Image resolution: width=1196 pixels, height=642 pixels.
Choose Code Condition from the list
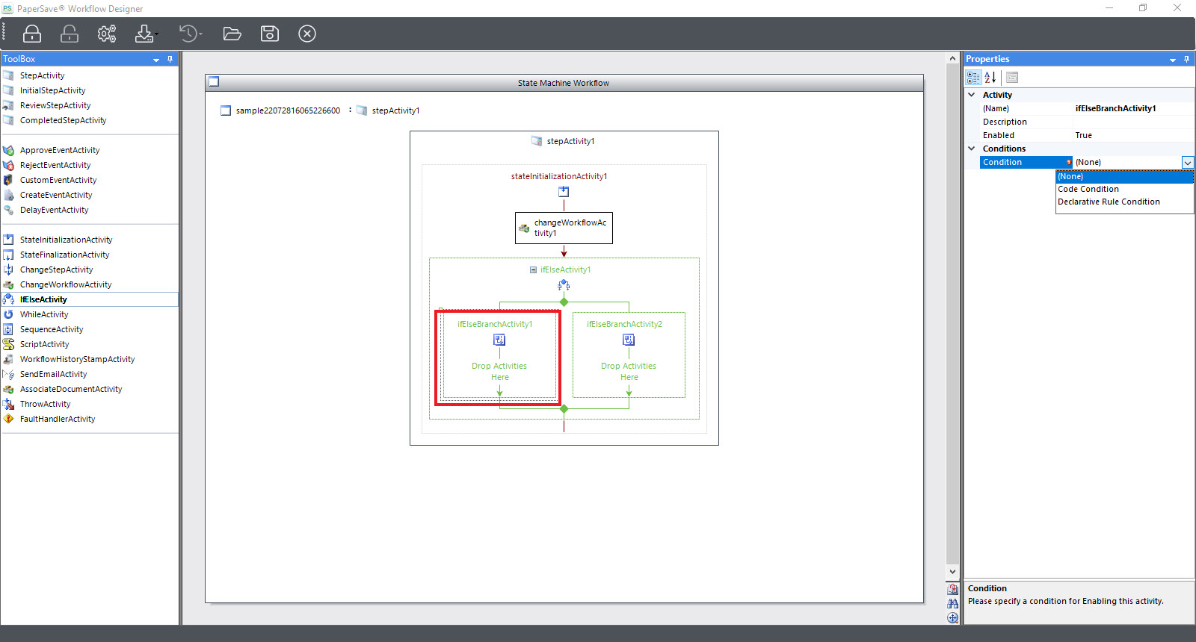(x=1125, y=190)
